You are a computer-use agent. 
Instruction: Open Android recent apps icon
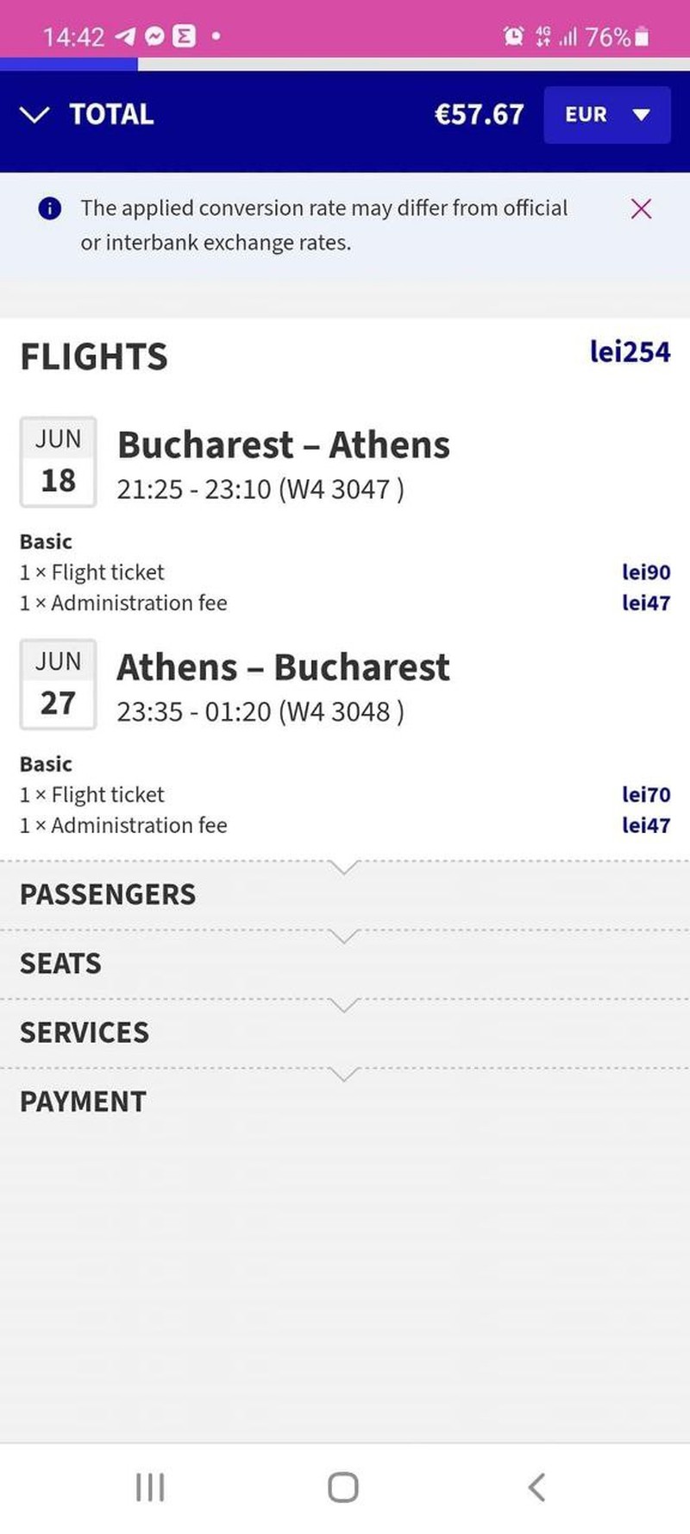click(150, 1487)
